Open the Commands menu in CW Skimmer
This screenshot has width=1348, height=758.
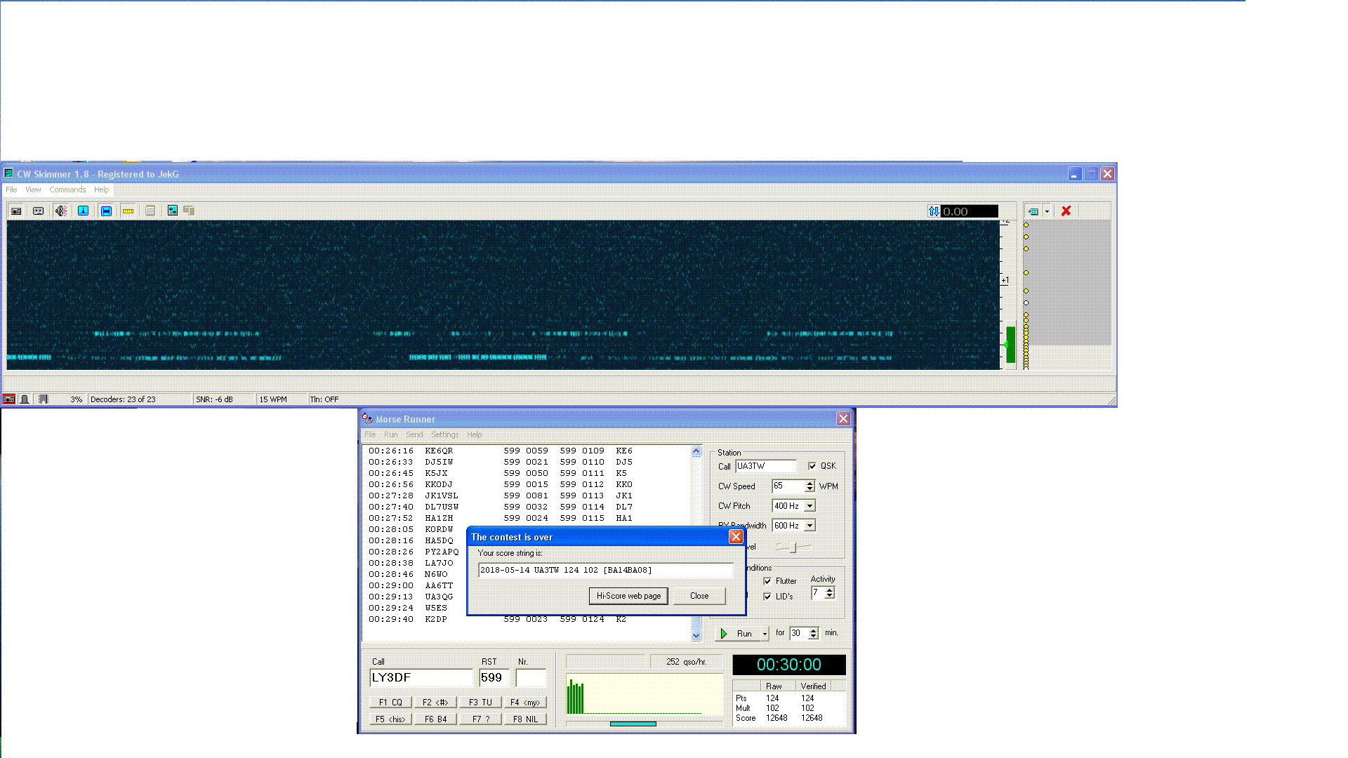click(67, 189)
